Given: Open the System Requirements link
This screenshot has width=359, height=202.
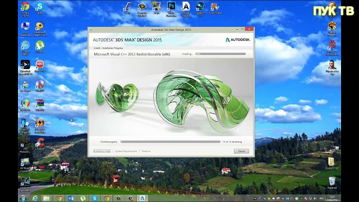Looking at the screenshot, I should (x=126, y=151).
